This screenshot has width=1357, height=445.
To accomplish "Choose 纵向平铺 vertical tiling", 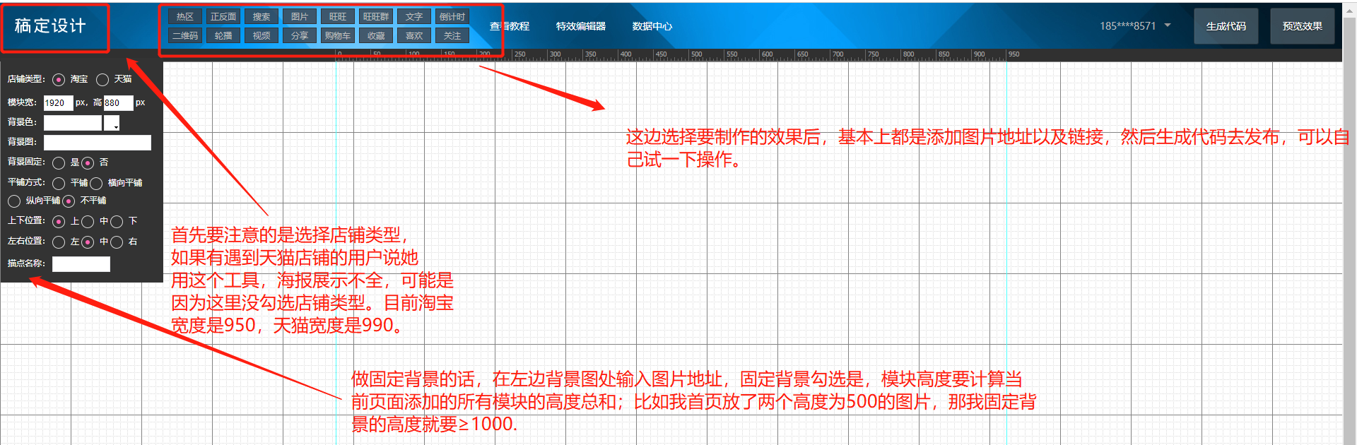I will (x=14, y=201).
